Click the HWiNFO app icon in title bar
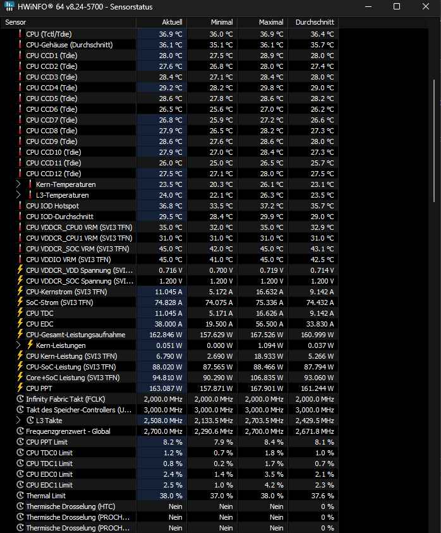Screen dimensions: 441x533 (9, 6)
